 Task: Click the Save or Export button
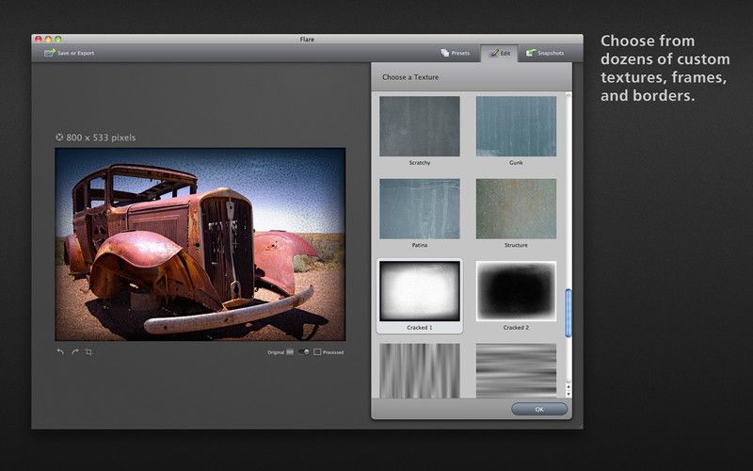point(69,53)
